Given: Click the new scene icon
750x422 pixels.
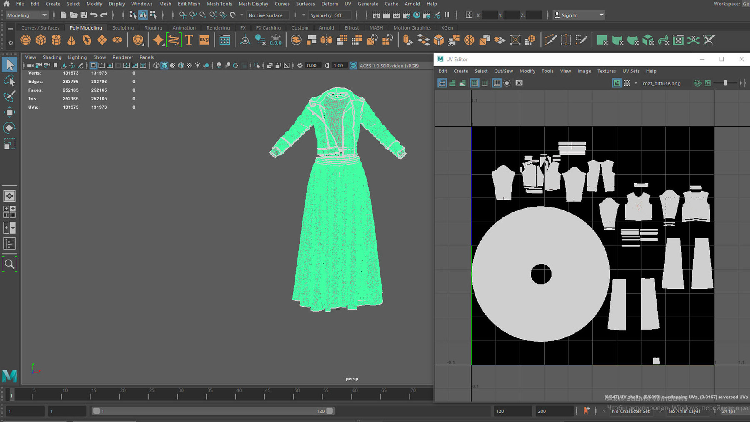Looking at the screenshot, I should click(x=63, y=15).
